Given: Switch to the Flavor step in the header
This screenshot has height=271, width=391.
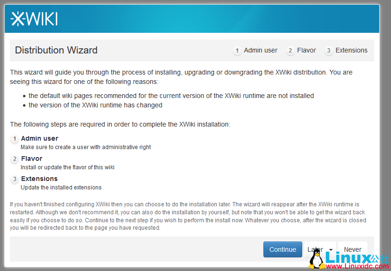Looking at the screenshot, I should (x=306, y=50).
